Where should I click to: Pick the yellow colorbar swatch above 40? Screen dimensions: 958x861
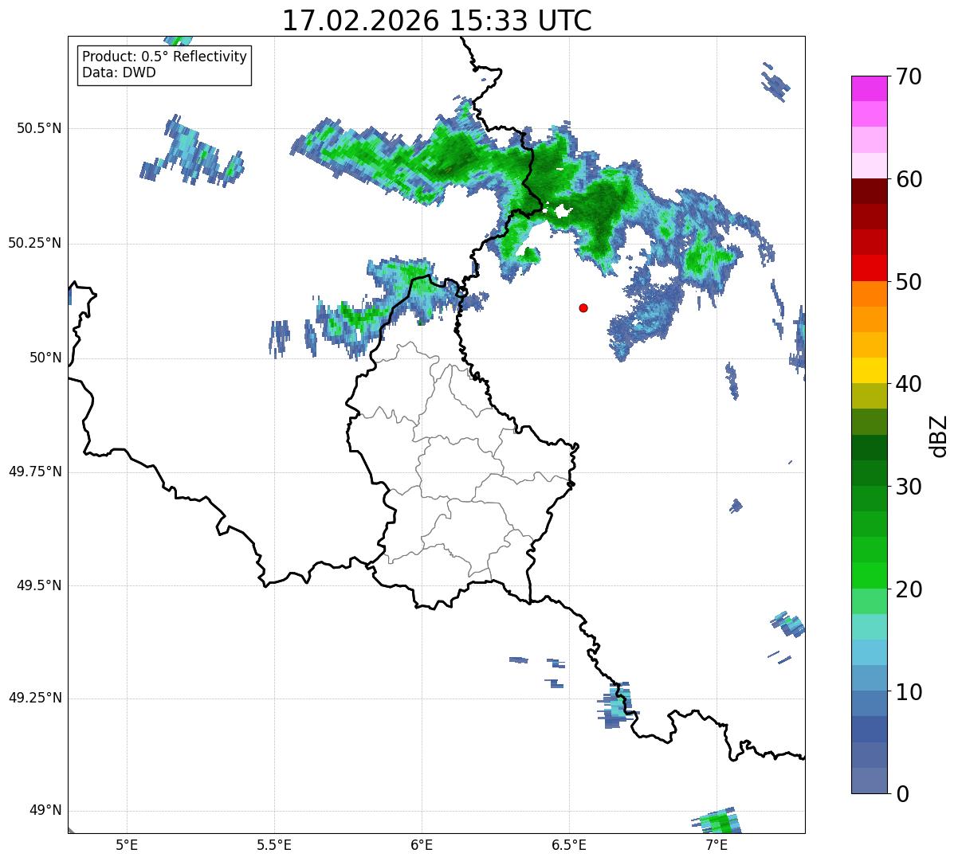pos(869,370)
